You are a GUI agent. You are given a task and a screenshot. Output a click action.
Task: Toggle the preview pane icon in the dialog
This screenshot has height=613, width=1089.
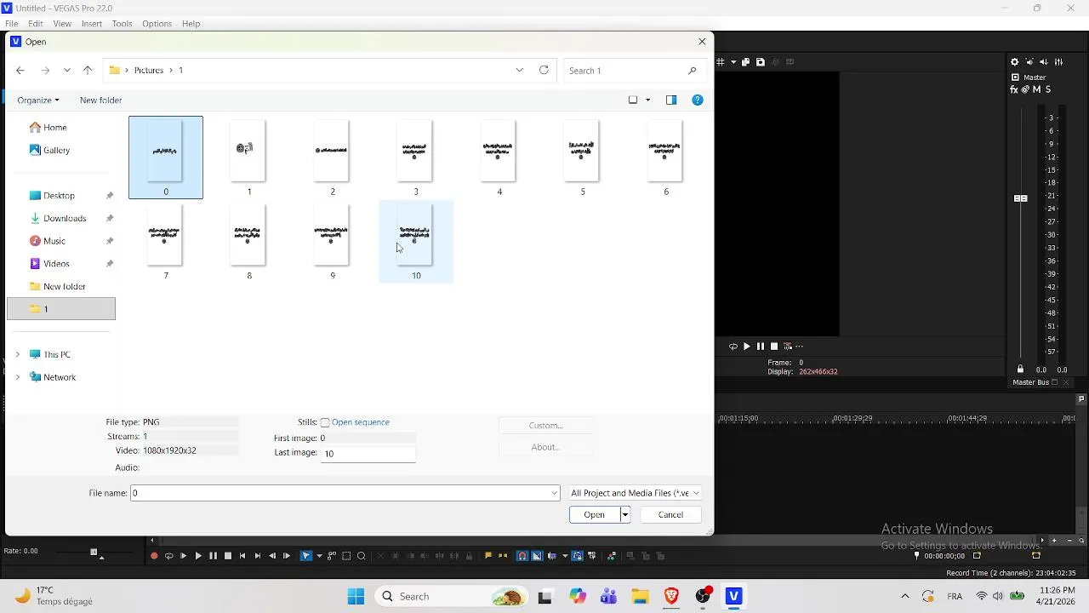point(671,100)
